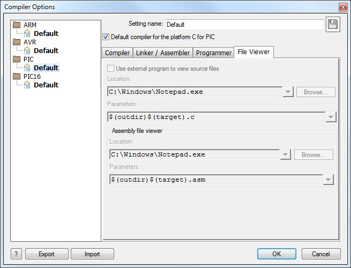This screenshot has width=351, height=268.
Task: Click Browse for assembly viewer location
Action: tap(313, 155)
